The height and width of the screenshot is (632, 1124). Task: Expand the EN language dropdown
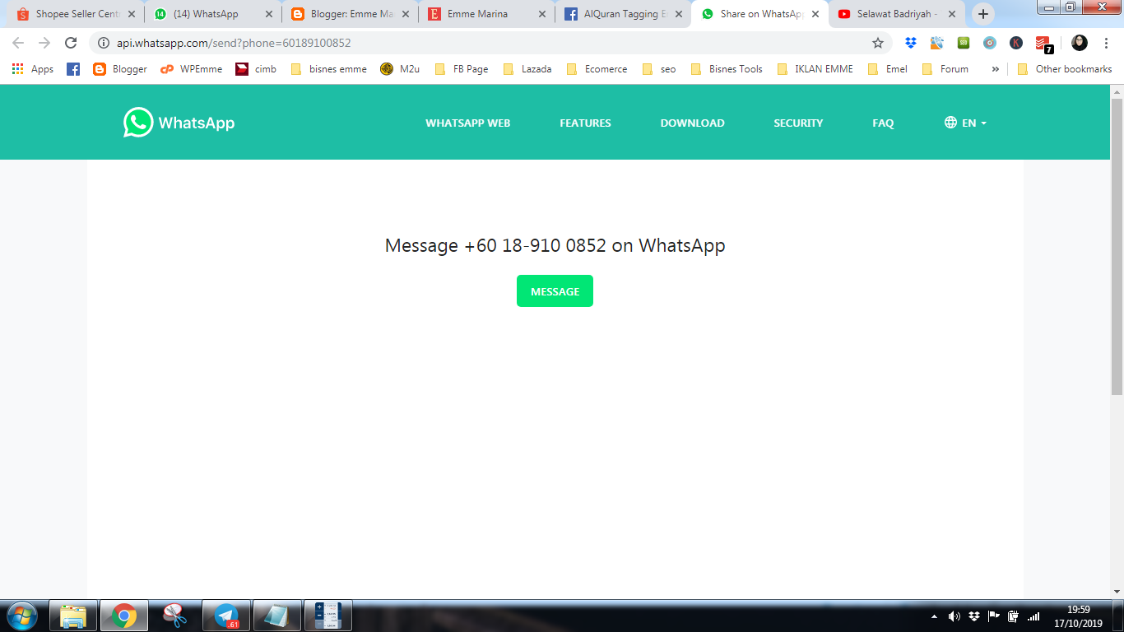pyautogui.click(x=965, y=123)
